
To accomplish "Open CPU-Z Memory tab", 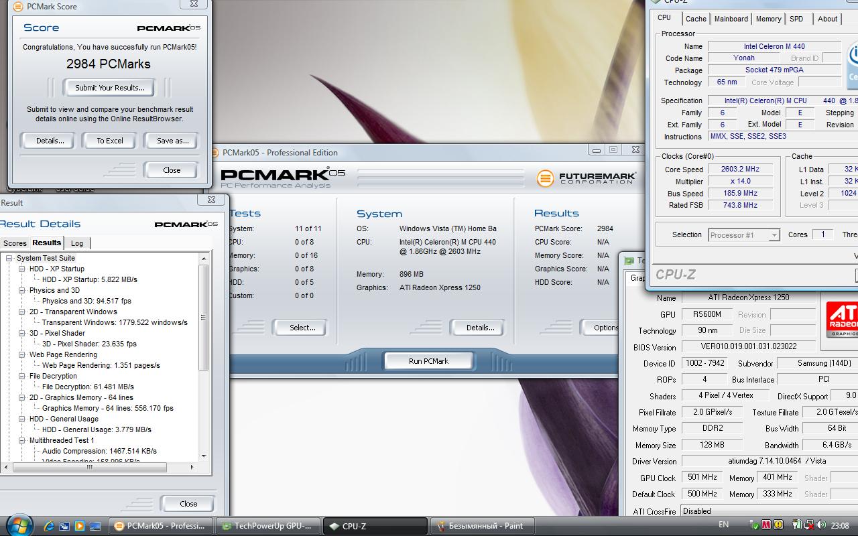I will coord(768,19).
